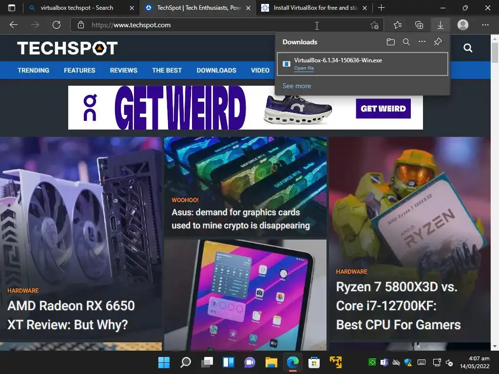This screenshot has width=499, height=374.
Task: Open the Collections icon in toolbar
Action: tap(419, 25)
